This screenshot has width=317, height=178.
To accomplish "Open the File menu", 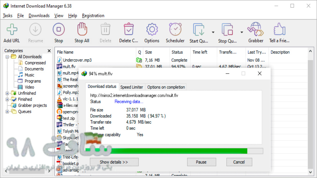I will [20, 15].
